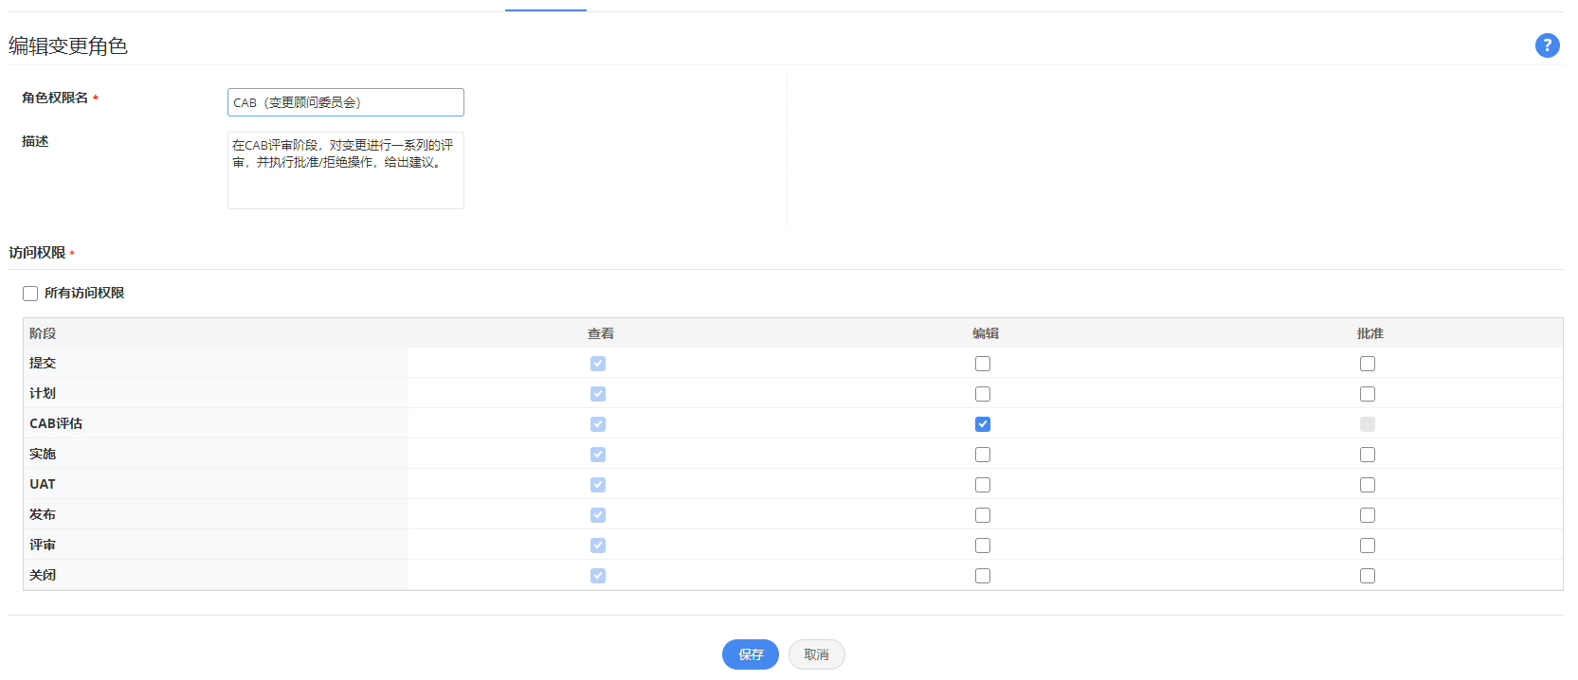Viewport: 1578px width, 680px height.
Task: Enable 批准 permission for UAT stage
Action: [x=1368, y=485]
